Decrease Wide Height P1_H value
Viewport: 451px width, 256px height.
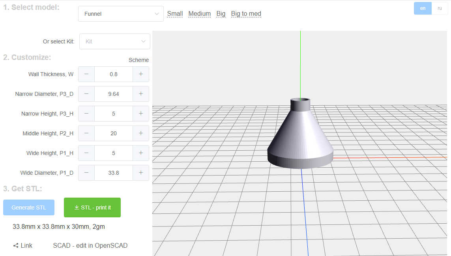click(x=86, y=153)
